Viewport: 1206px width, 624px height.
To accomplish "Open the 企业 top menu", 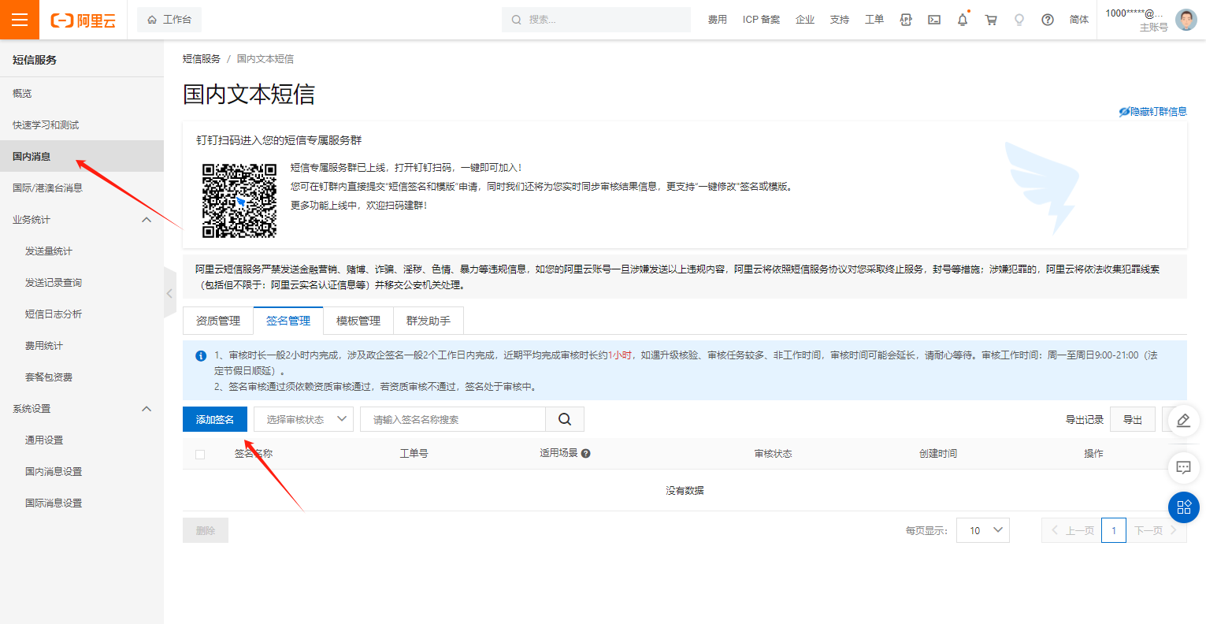I will click(x=805, y=20).
